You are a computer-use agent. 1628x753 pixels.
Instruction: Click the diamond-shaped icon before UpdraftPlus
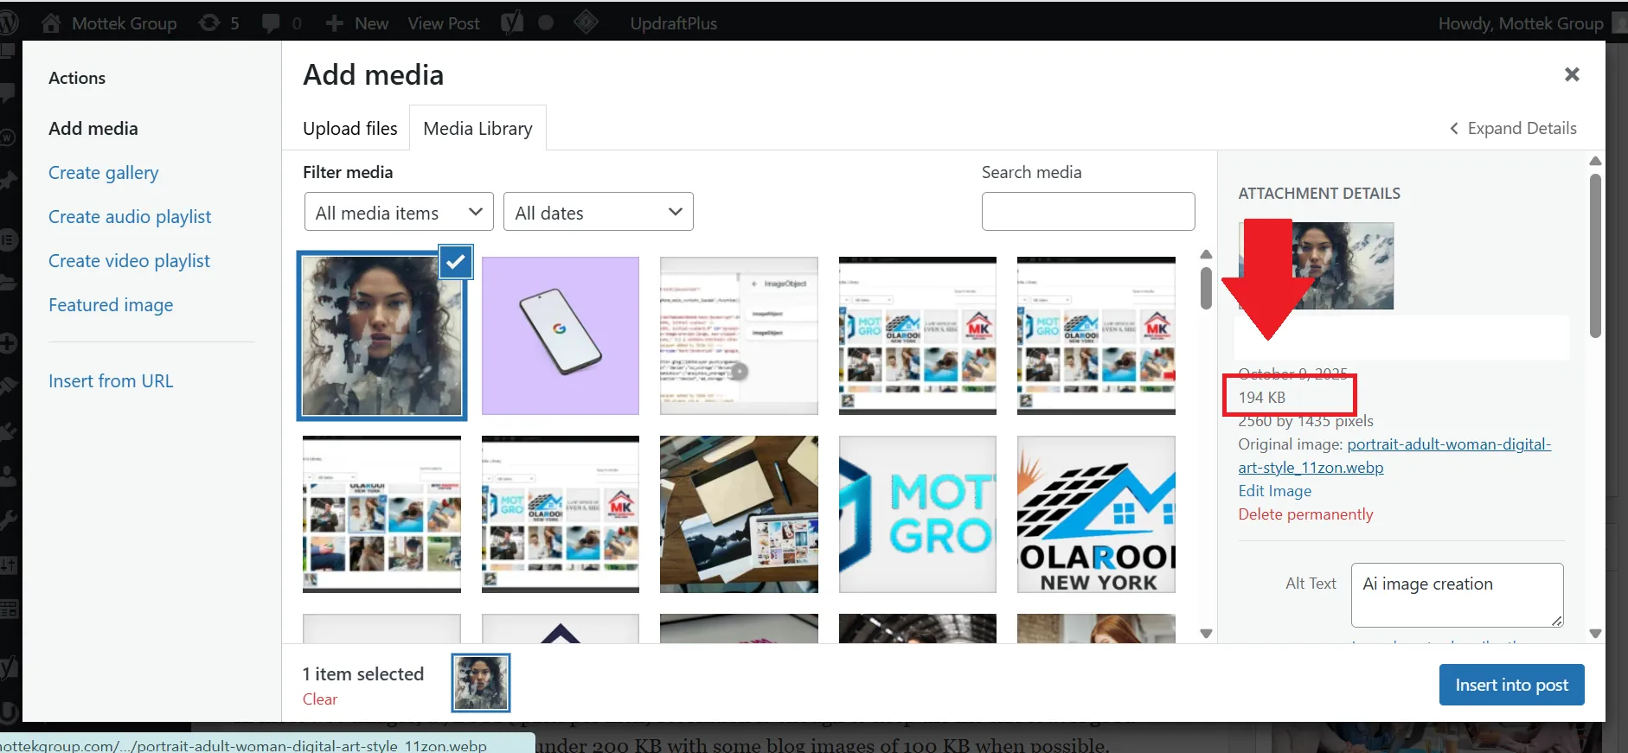pyautogui.click(x=586, y=22)
